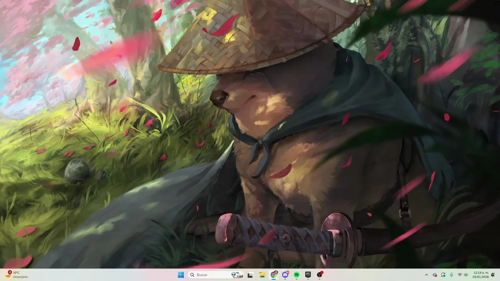Image resolution: width=500 pixels, height=281 pixels.
Task: Open File Explorer from the taskbar
Action: coord(262,275)
